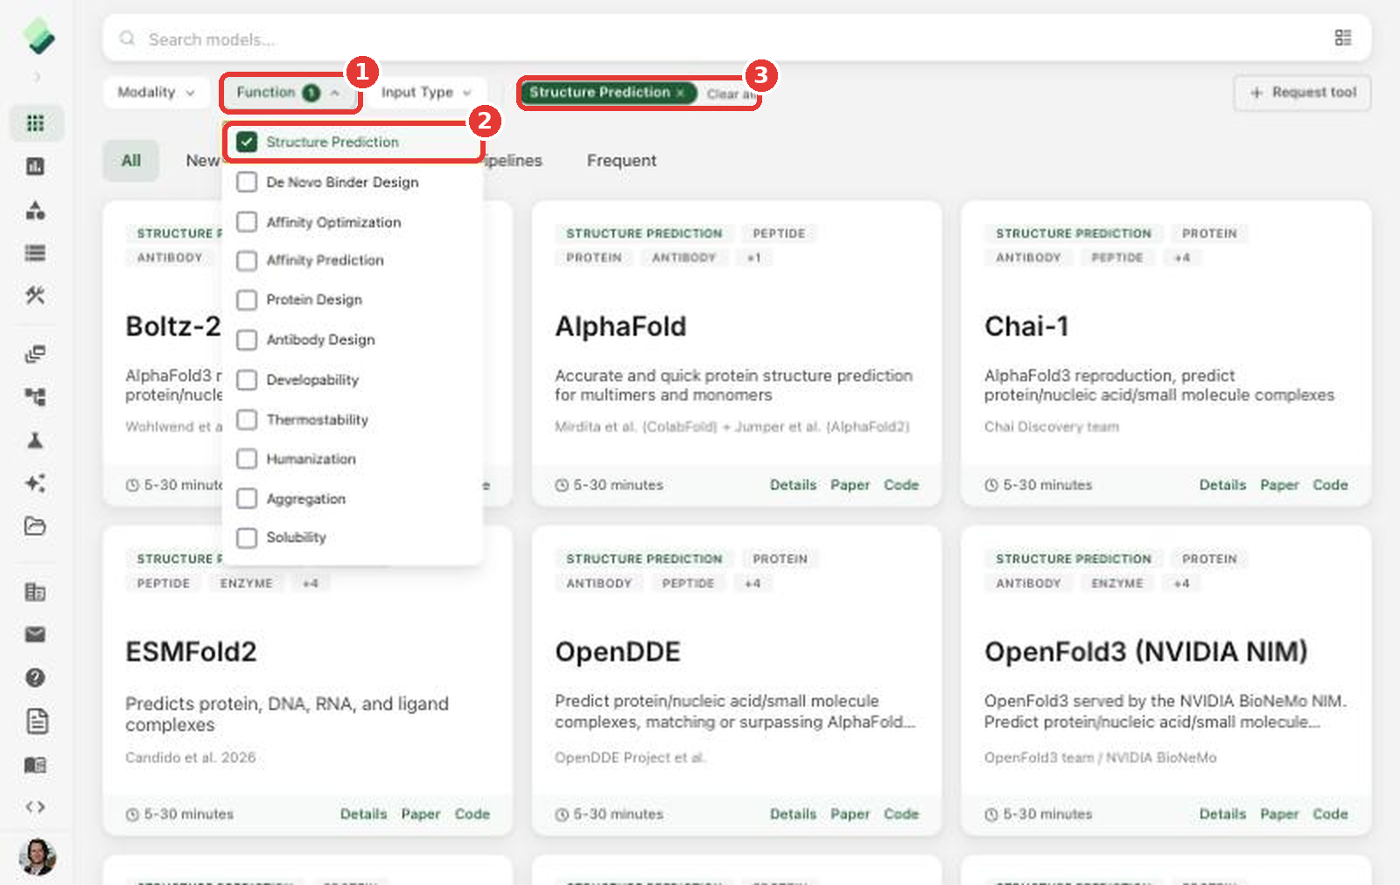Toggle the view layout icon in search bar
Viewport: 1400px width, 885px height.
point(1343,38)
